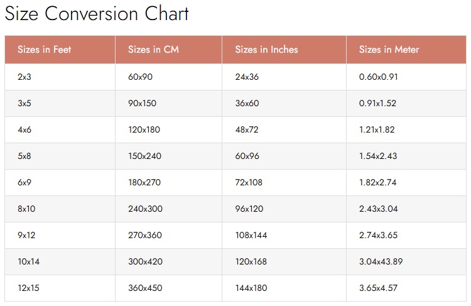Screen dimensions: 471x306
Task: Click the 3.04x43.89 meter cell
Action: [x=406, y=262]
